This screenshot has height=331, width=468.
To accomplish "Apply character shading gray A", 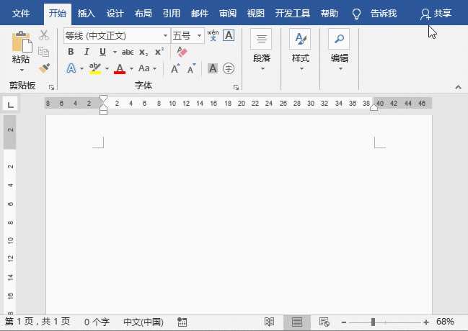I will (213, 68).
